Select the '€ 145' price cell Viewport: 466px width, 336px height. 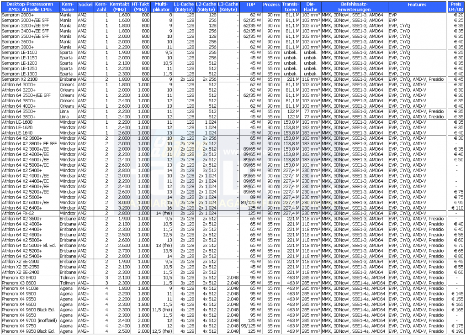point(458,294)
